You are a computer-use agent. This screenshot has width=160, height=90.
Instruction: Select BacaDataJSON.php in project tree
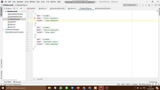coord(16,14)
